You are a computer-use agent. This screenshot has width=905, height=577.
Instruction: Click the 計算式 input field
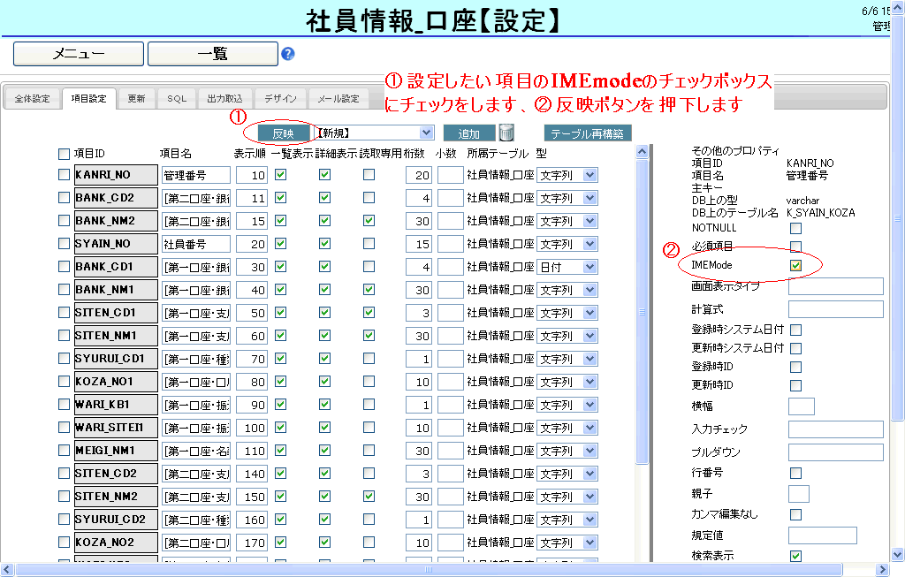[x=835, y=309]
